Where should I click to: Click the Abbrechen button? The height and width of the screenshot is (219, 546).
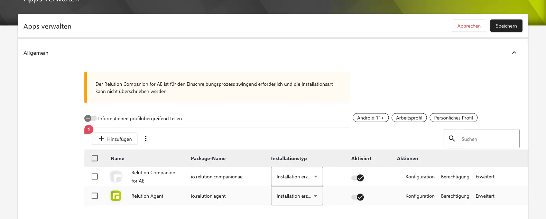point(469,26)
